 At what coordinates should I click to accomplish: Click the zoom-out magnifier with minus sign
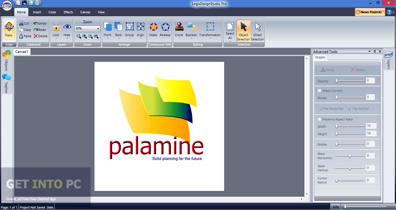(90, 36)
